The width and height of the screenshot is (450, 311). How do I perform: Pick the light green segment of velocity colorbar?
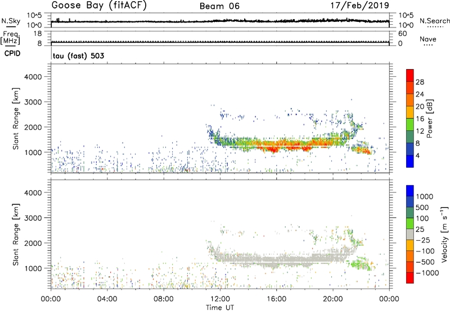[x=410, y=223]
